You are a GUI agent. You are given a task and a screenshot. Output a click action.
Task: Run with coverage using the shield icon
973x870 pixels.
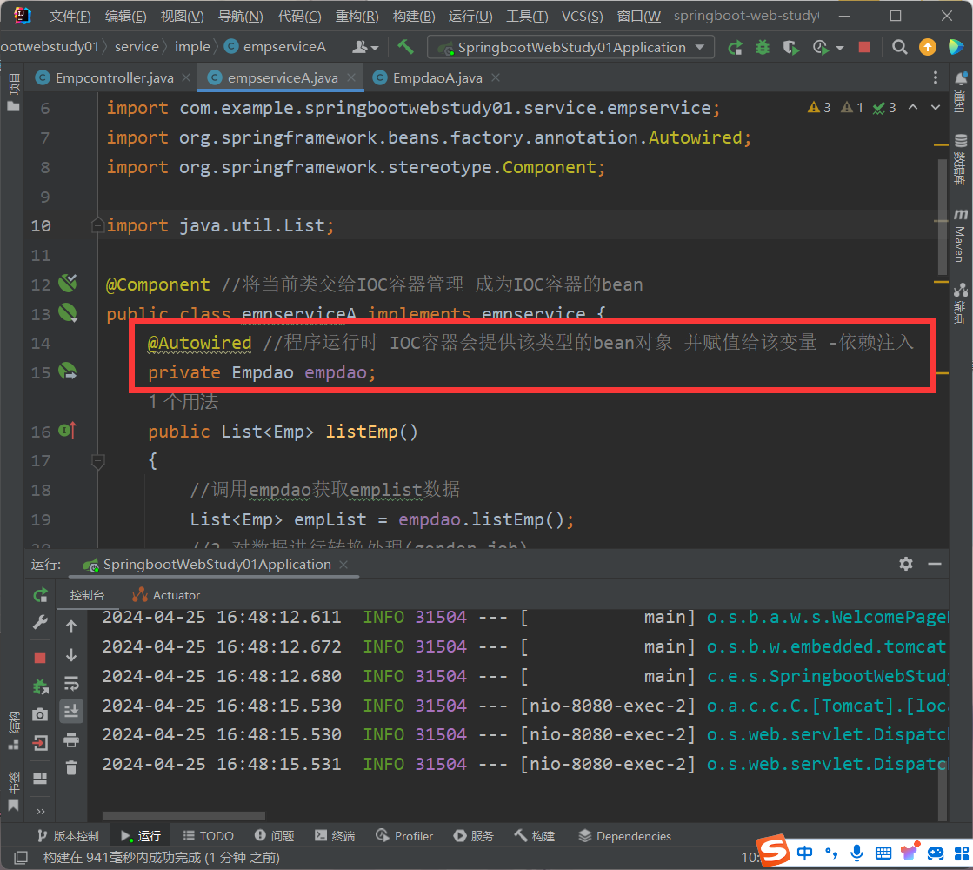pos(790,47)
